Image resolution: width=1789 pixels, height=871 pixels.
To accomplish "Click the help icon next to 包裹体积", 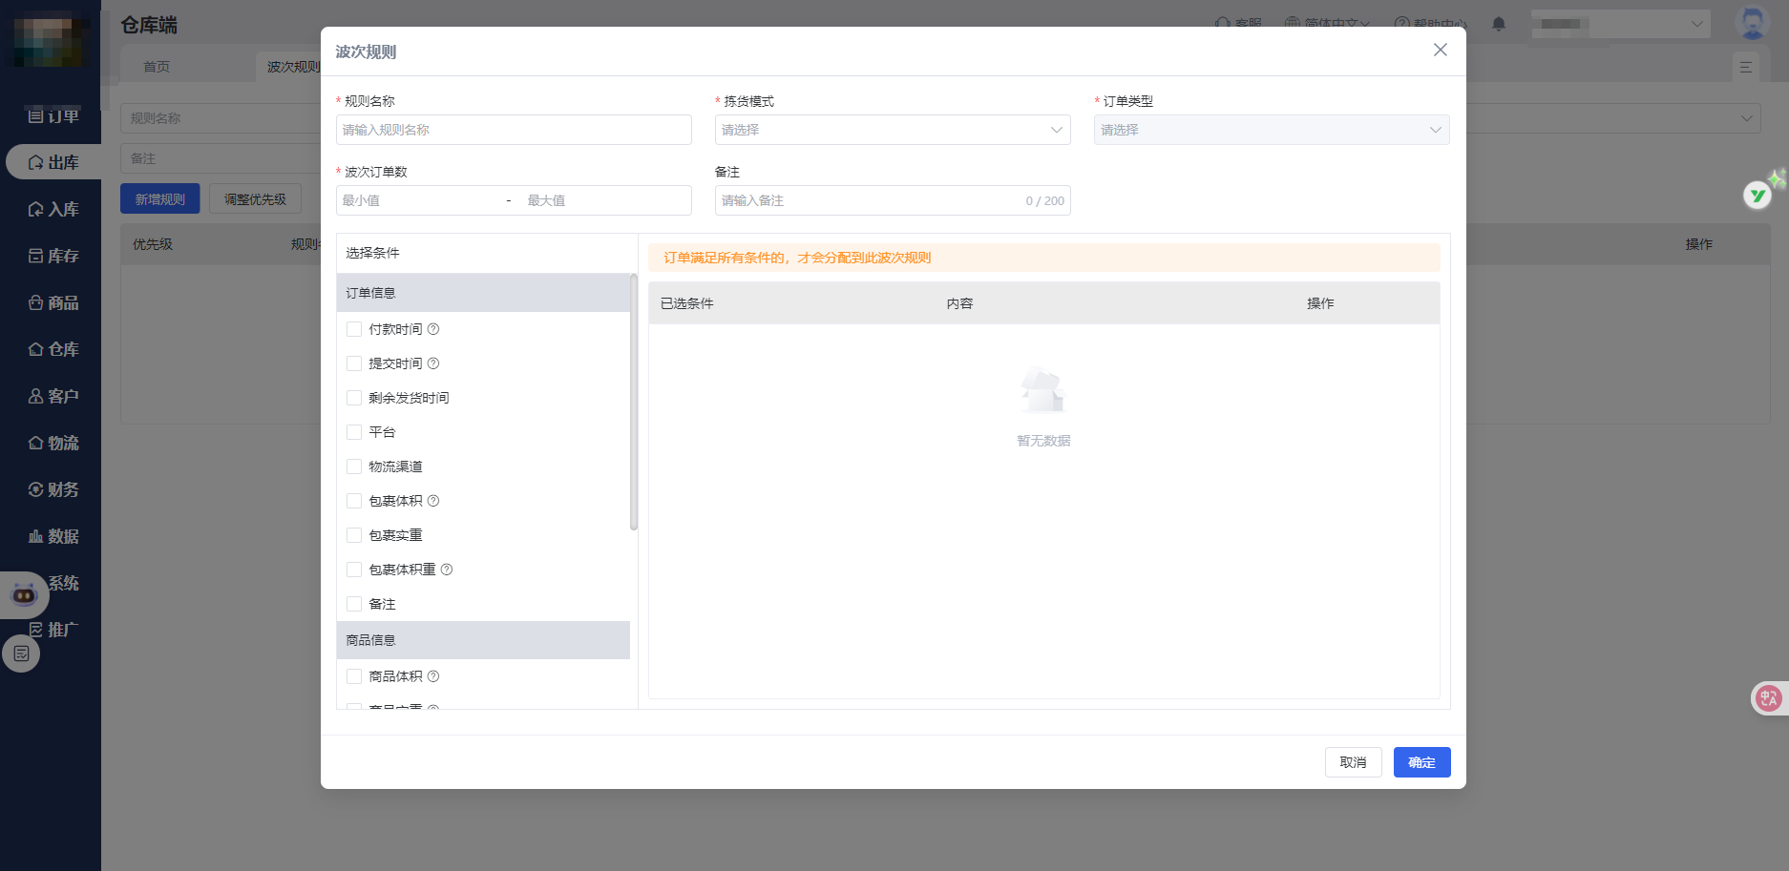I will point(433,501).
